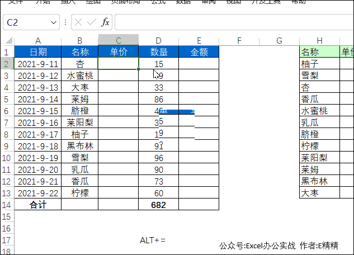Click cell 大枣 in column H

pos(319,193)
